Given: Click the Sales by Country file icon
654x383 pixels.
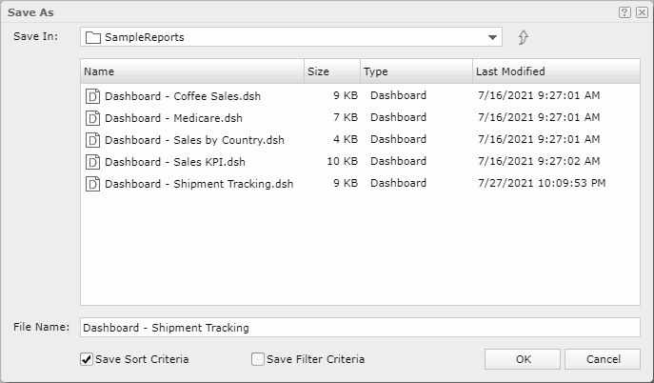Looking at the screenshot, I should point(93,140).
